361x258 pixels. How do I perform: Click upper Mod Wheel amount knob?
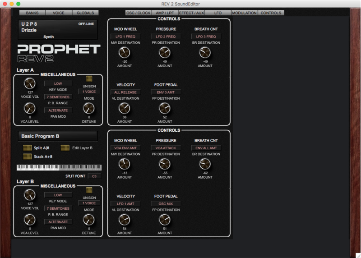124,53
